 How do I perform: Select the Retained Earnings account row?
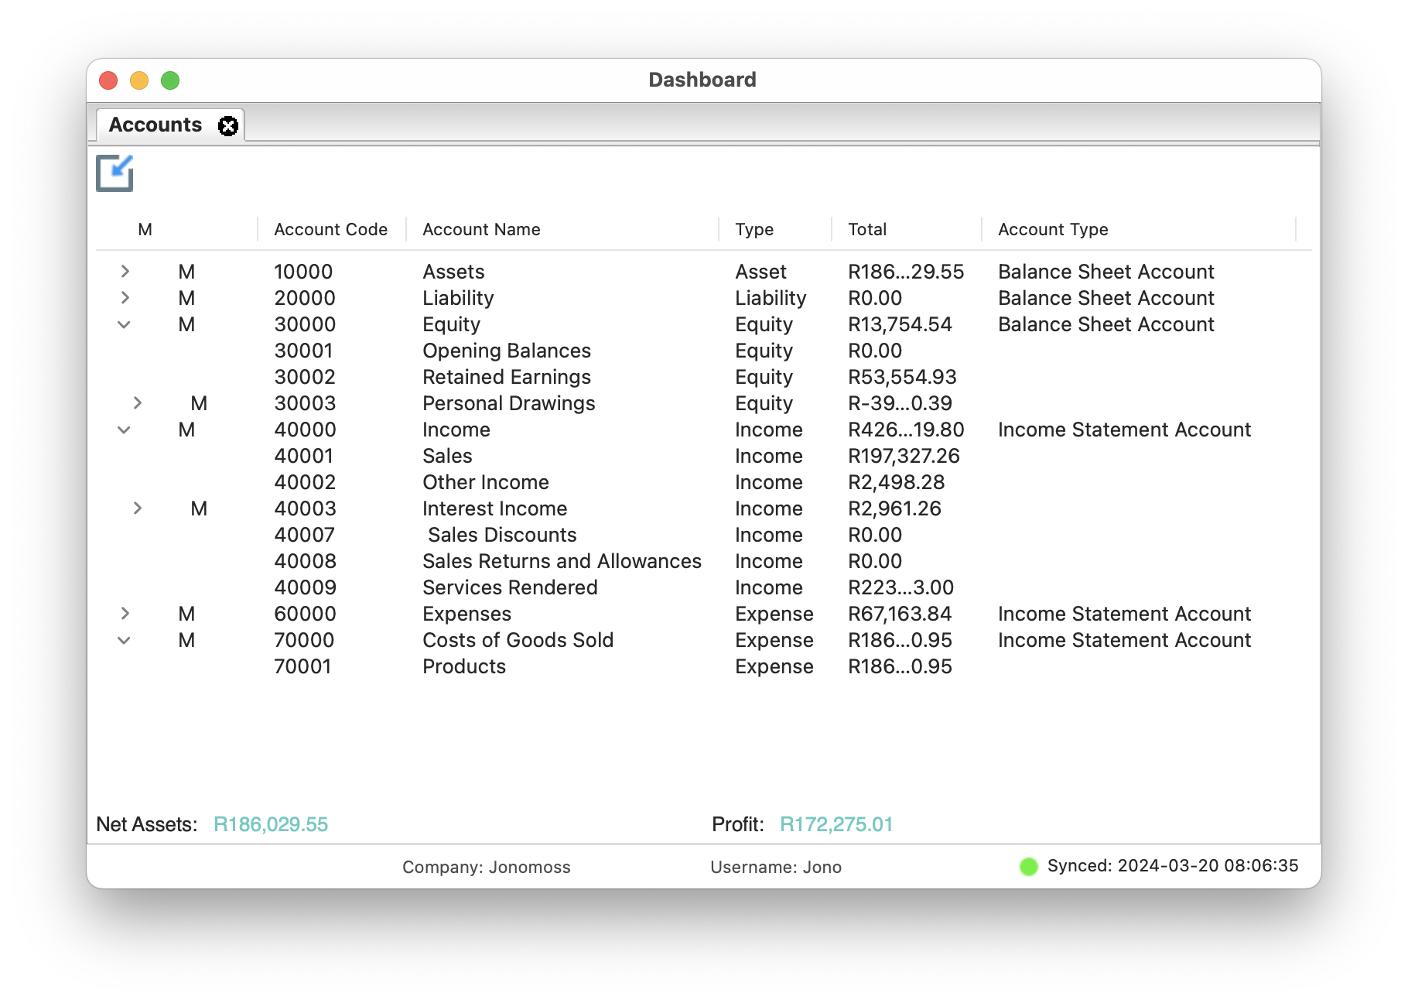click(x=704, y=377)
